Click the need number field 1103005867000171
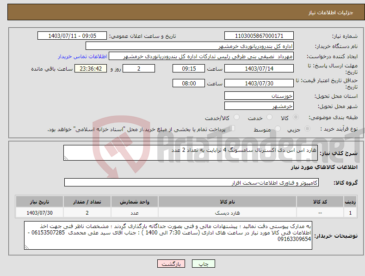The height and width of the screenshot is (276, 365). [259, 36]
